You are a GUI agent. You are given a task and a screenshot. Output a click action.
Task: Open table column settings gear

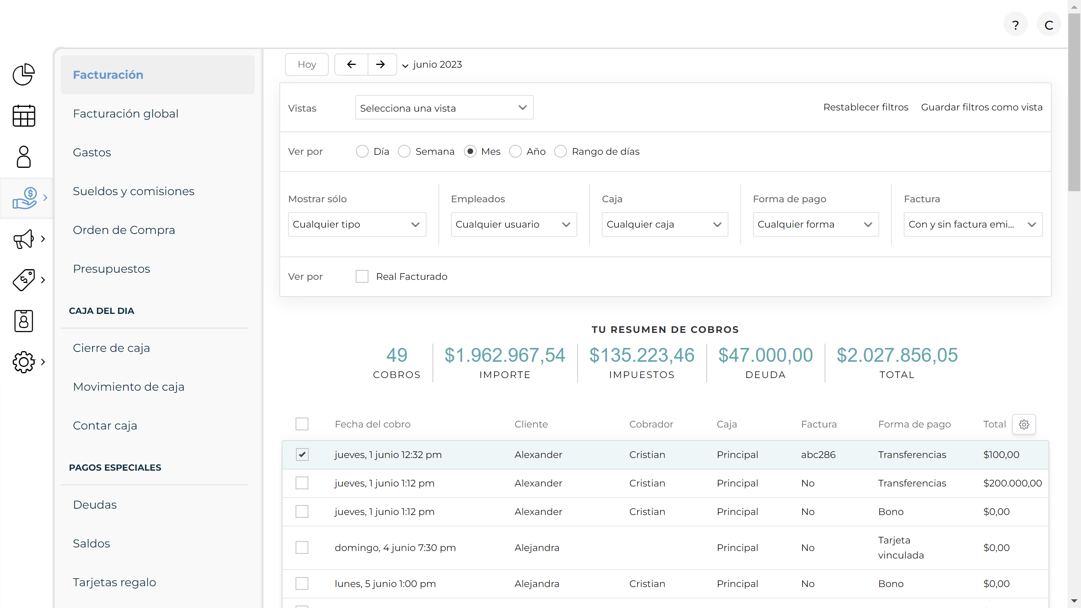[x=1024, y=424]
